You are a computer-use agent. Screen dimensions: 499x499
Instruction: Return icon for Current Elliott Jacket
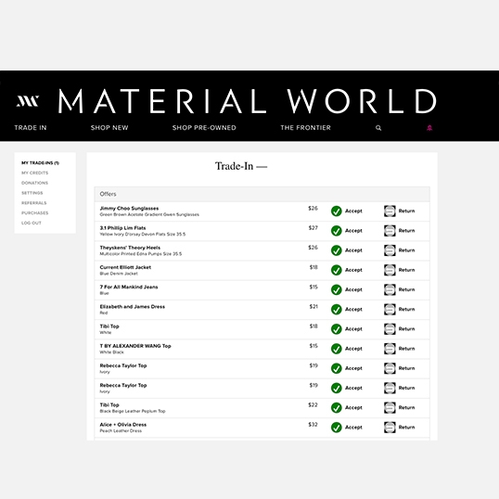point(390,270)
